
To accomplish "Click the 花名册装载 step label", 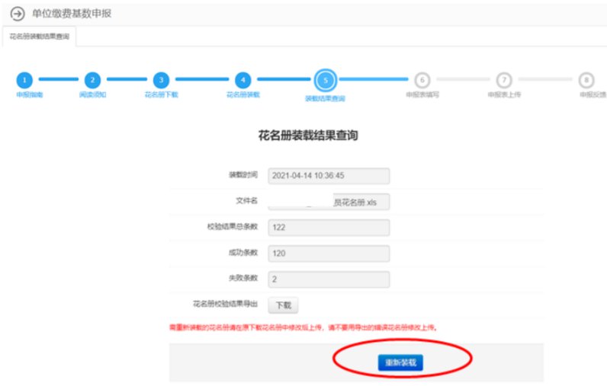I will point(243,94).
